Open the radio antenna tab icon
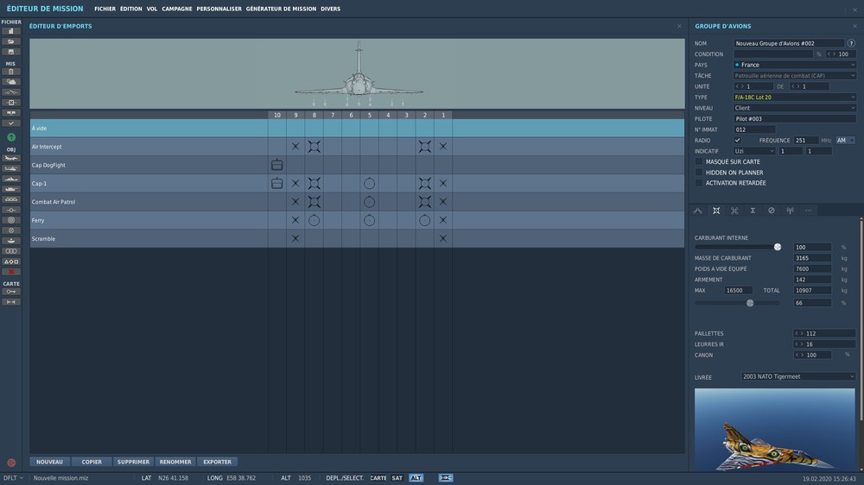Image resolution: width=864 pixels, height=485 pixels. (790, 211)
